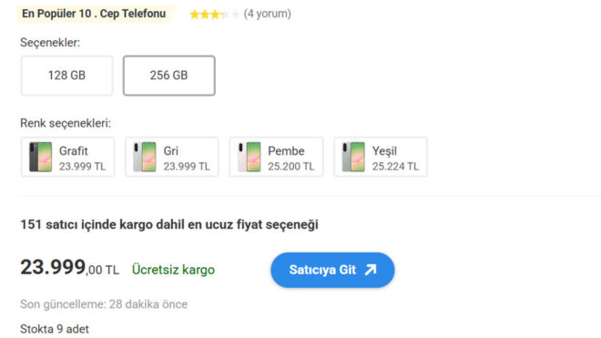Select the 128 GB storage option
The image size is (601, 338).
point(66,76)
